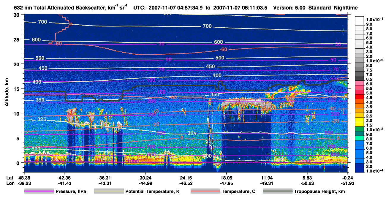Click latitude value 5.83

click(x=307, y=178)
